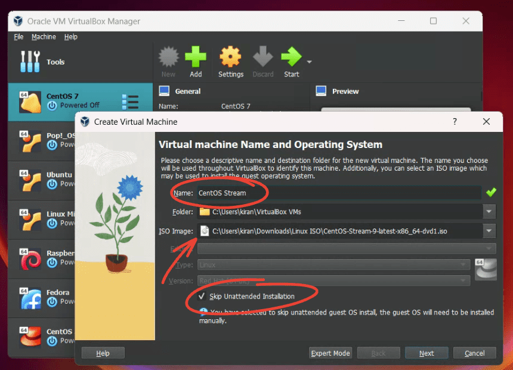The width and height of the screenshot is (513, 370).
Task: Click the Folder path combo box
Action: tap(346, 211)
